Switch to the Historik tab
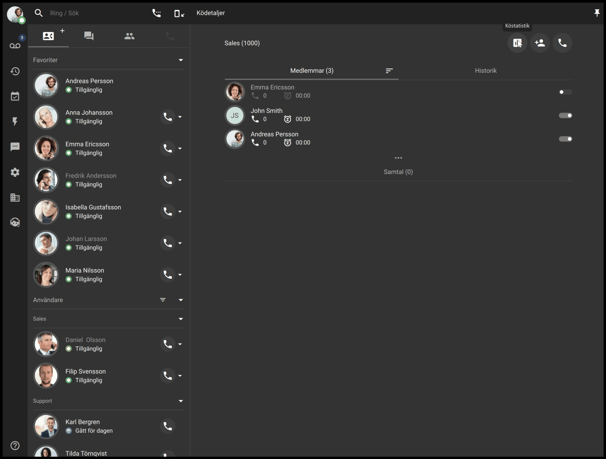This screenshot has height=459, width=606. [485, 71]
